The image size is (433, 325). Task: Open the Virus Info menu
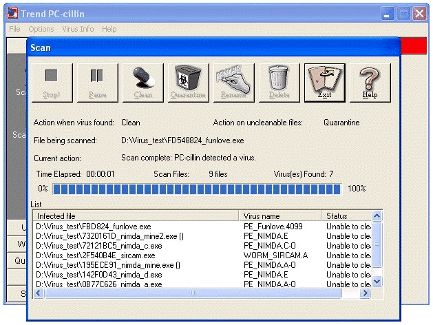coord(78,30)
